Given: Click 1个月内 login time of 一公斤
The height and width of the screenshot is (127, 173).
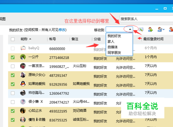Looking at the screenshot, I should point(151,57).
